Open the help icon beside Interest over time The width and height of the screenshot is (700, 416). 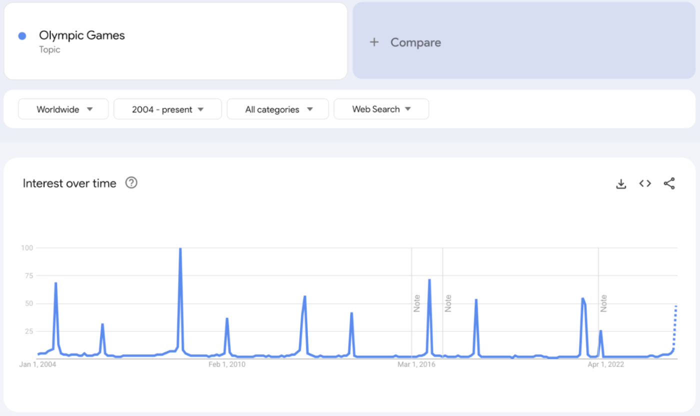coord(131,183)
